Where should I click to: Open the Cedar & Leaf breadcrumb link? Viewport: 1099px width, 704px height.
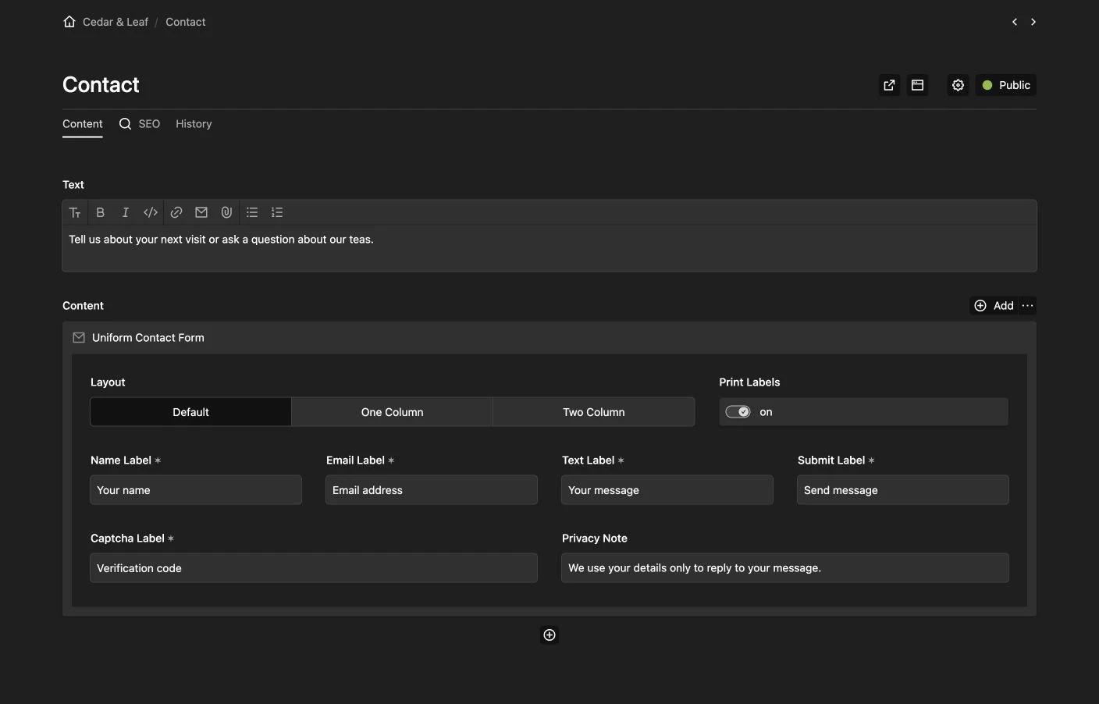116,22
